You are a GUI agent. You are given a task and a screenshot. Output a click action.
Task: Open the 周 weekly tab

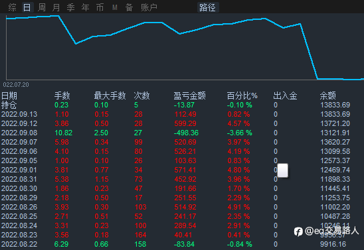[x=42, y=7]
